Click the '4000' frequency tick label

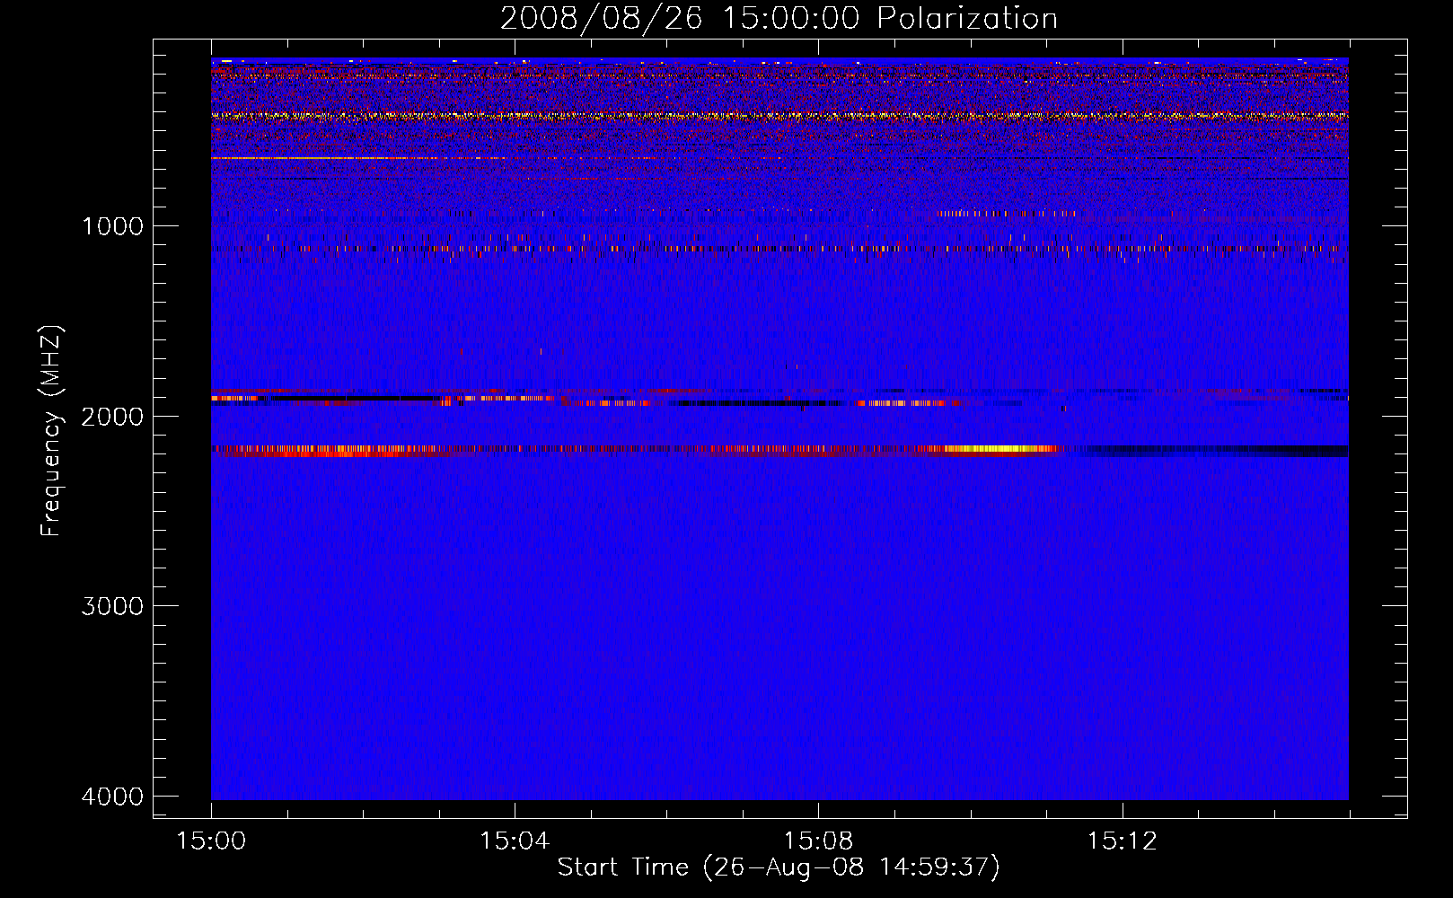(x=112, y=797)
